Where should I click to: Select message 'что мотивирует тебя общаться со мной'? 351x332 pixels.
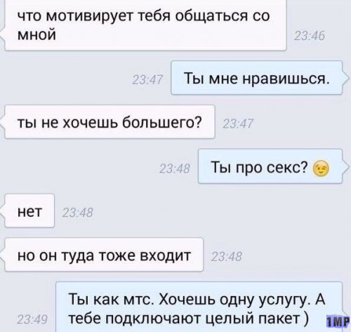tap(145, 25)
